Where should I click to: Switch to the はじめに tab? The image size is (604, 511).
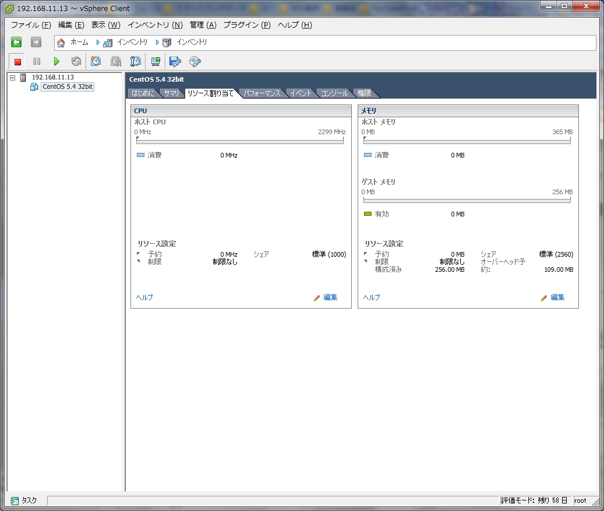click(143, 93)
